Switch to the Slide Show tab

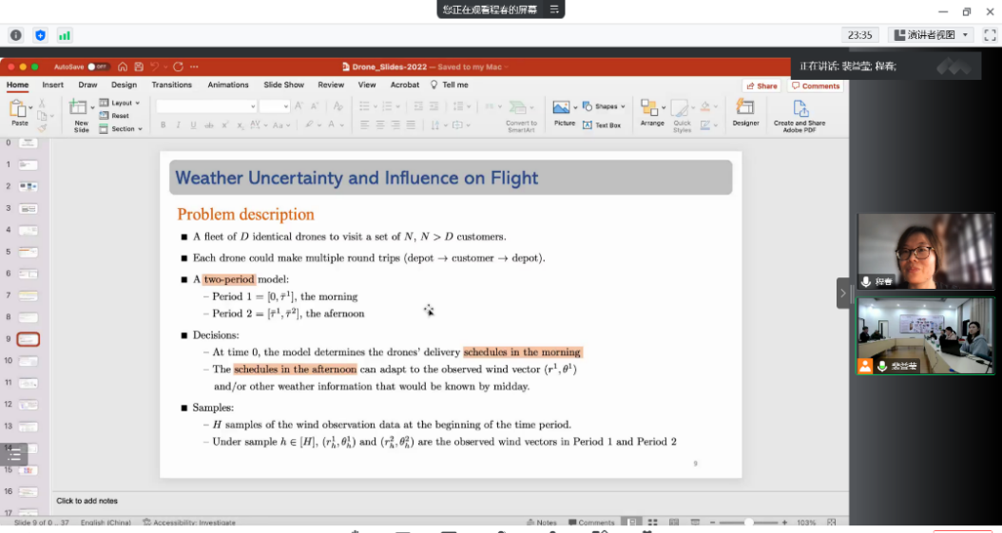tap(283, 85)
